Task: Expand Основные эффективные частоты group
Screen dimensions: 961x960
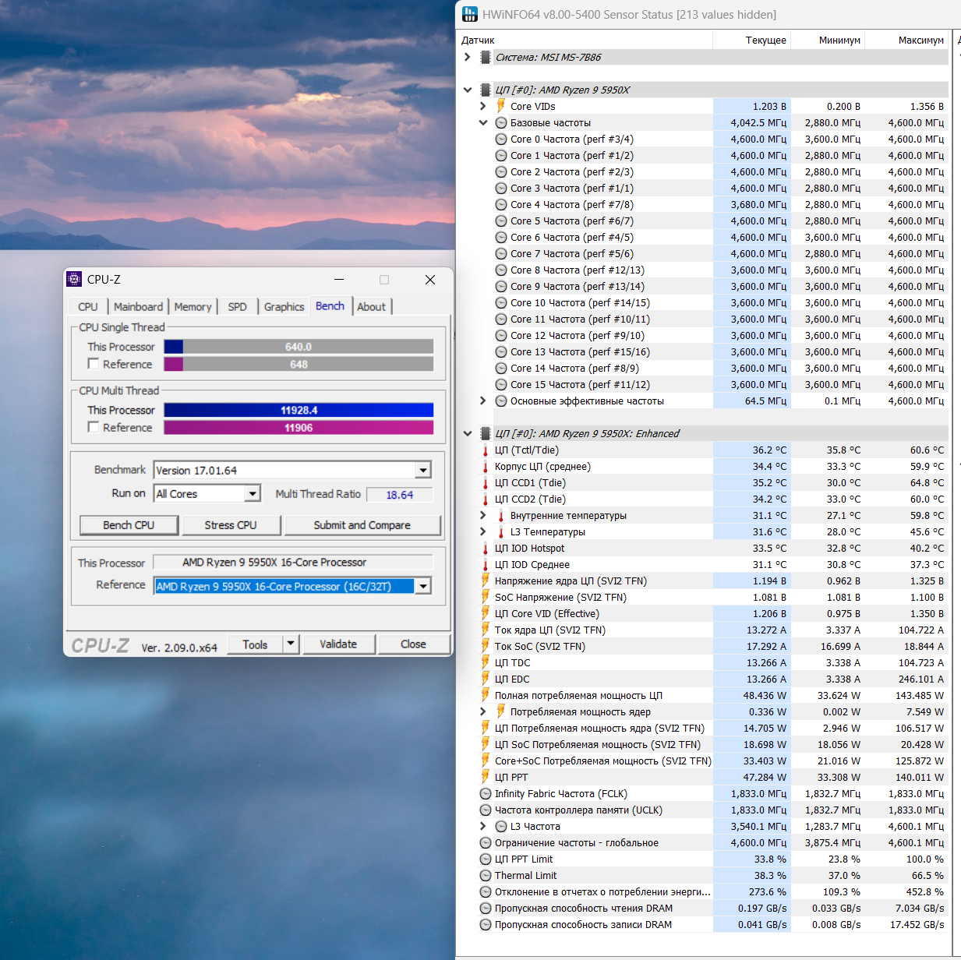Action: [482, 401]
